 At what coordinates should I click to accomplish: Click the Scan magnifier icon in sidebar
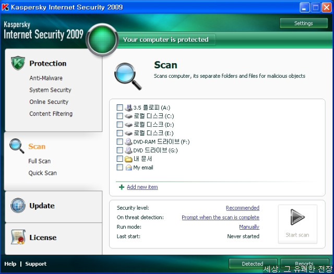point(17,146)
